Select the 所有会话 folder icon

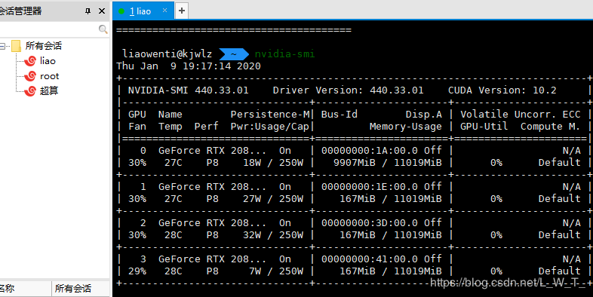click(16, 46)
